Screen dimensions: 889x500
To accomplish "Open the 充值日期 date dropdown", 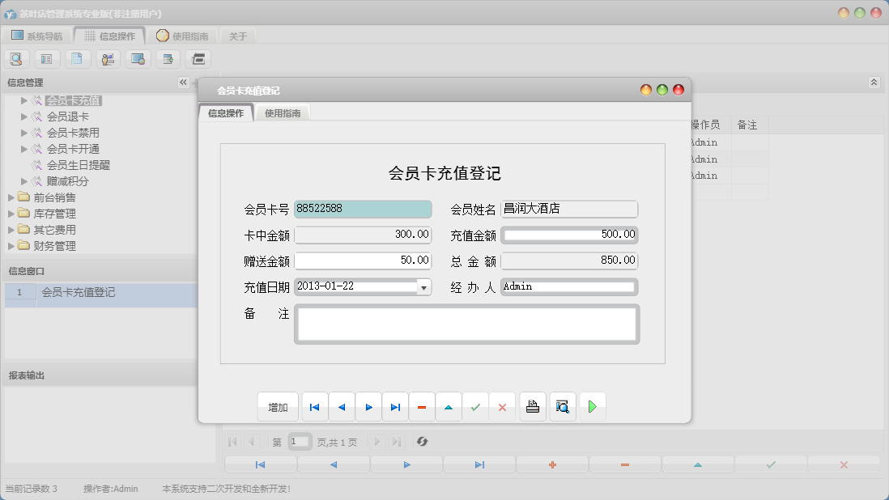I will [423, 286].
